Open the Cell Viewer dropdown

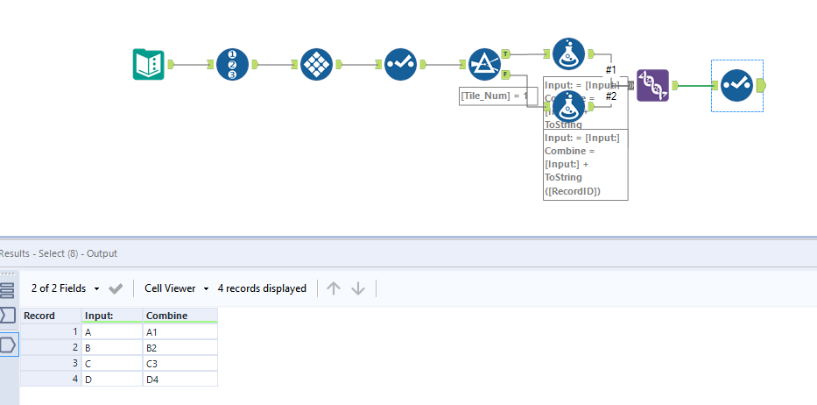click(176, 288)
